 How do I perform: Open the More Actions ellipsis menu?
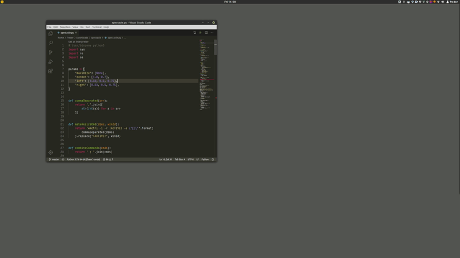[x=212, y=33]
